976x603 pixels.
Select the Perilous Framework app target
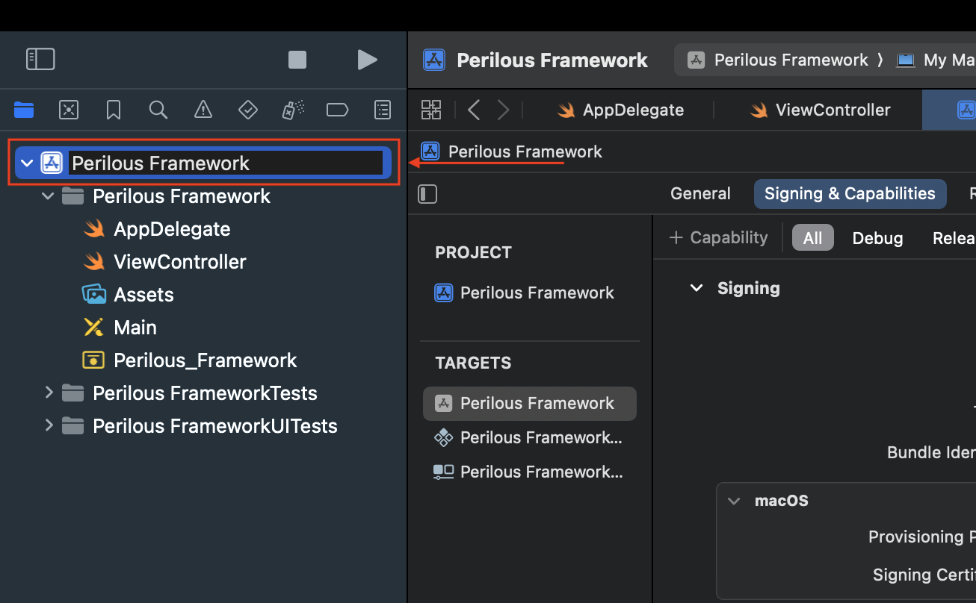pyautogui.click(x=530, y=403)
